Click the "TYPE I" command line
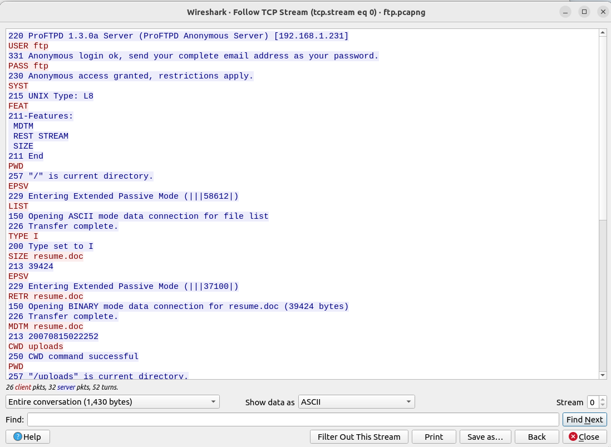The image size is (611, 447). pos(23,236)
